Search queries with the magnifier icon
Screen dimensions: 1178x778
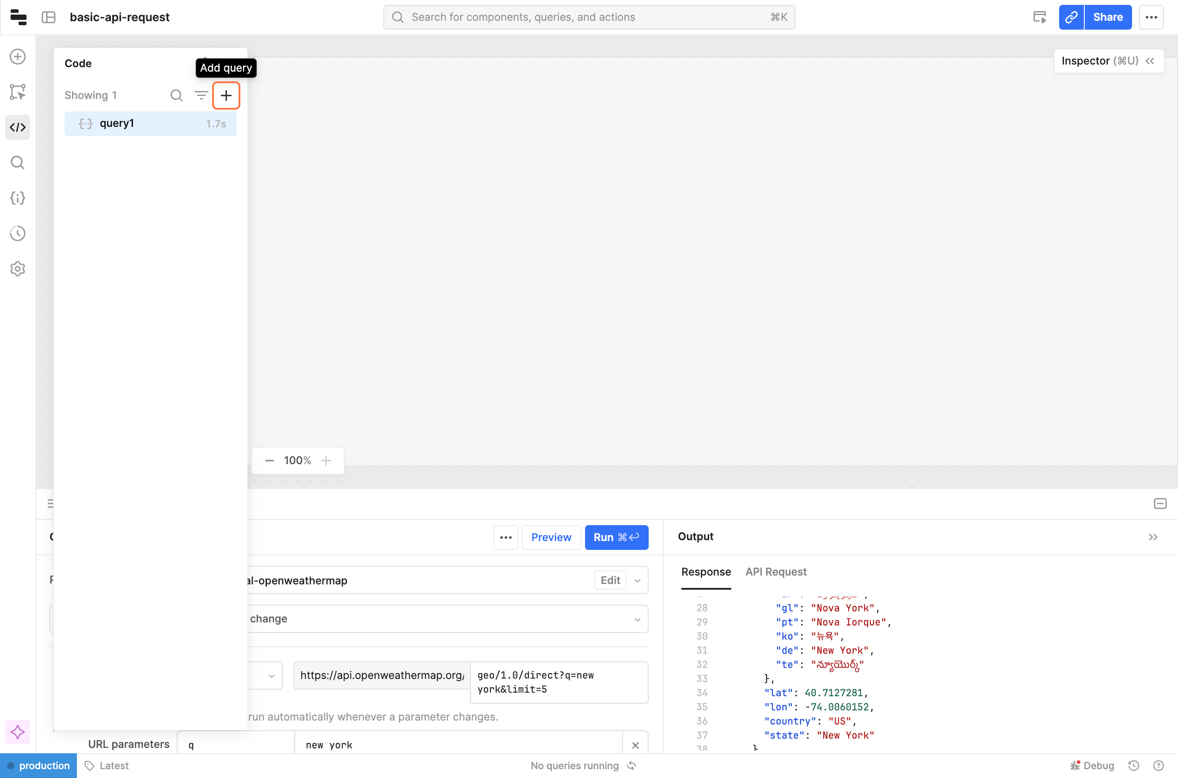[x=177, y=95]
